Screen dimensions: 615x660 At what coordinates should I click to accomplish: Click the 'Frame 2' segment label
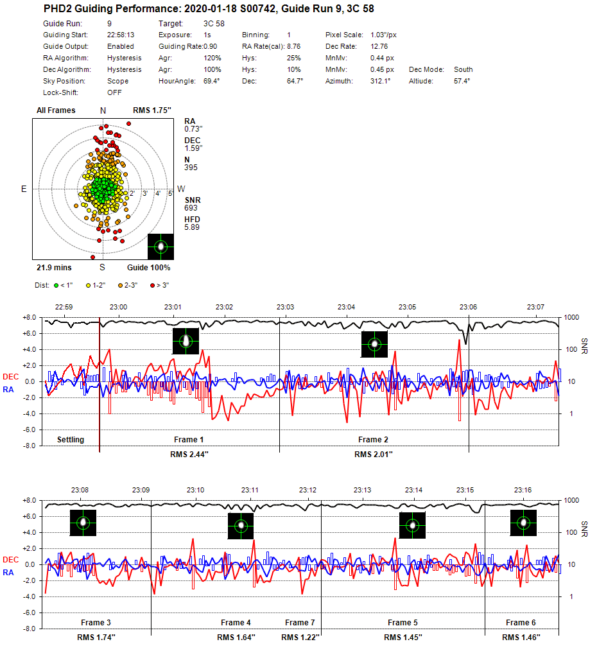(x=373, y=440)
